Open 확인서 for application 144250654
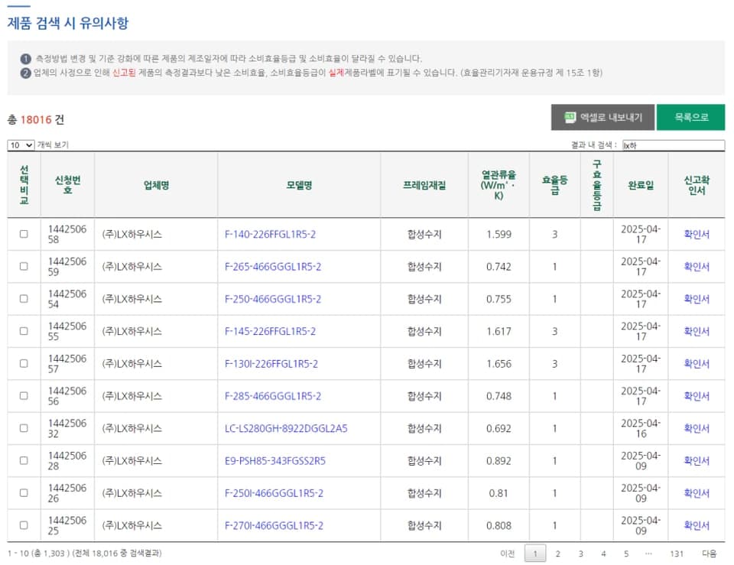Screen dimensions: 734x565 pyautogui.click(x=696, y=299)
